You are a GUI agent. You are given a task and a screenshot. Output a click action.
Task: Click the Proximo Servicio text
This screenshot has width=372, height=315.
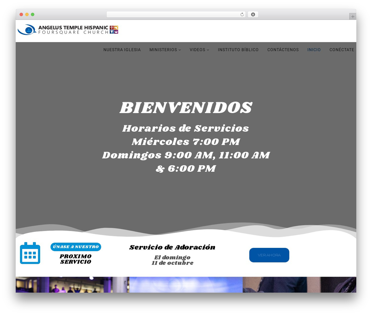[x=76, y=259]
